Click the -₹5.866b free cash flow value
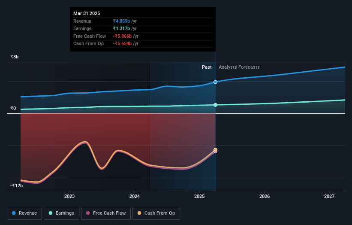Image resolution: width=352 pixels, height=225 pixels. (122, 36)
